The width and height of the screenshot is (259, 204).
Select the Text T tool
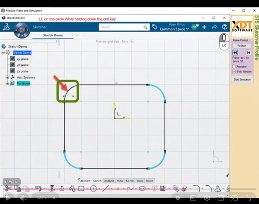click(x=154, y=188)
